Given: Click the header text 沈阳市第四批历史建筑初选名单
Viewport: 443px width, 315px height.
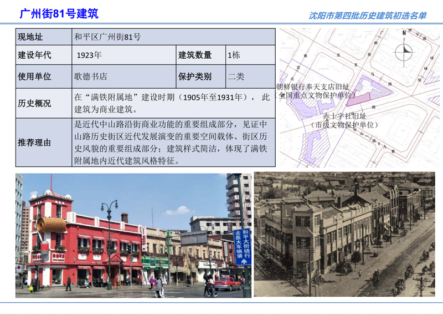Looking at the screenshot, I should click(x=368, y=16).
